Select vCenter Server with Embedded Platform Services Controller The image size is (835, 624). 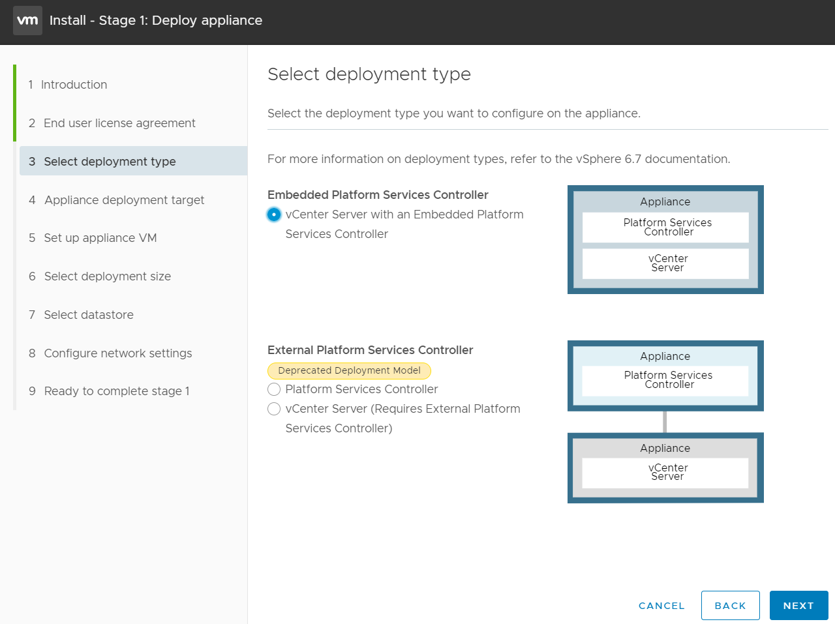(274, 215)
